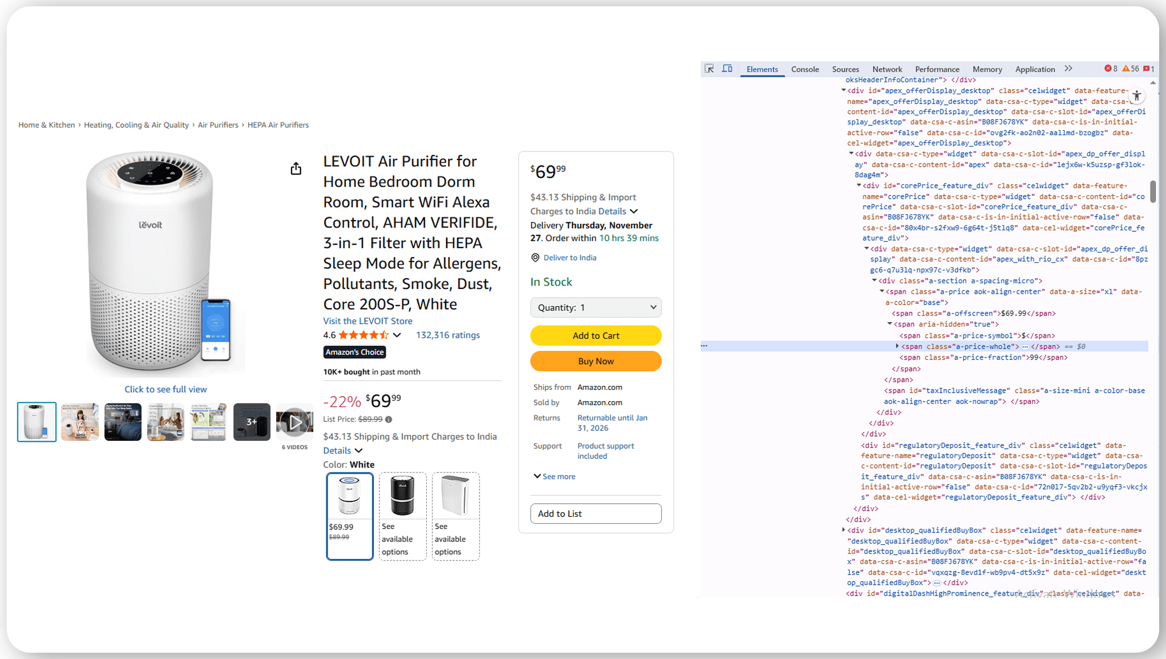Open the Network panel
The width and height of the screenshot is (1166, 659).
pyautogui.click(x=887, y=69)
